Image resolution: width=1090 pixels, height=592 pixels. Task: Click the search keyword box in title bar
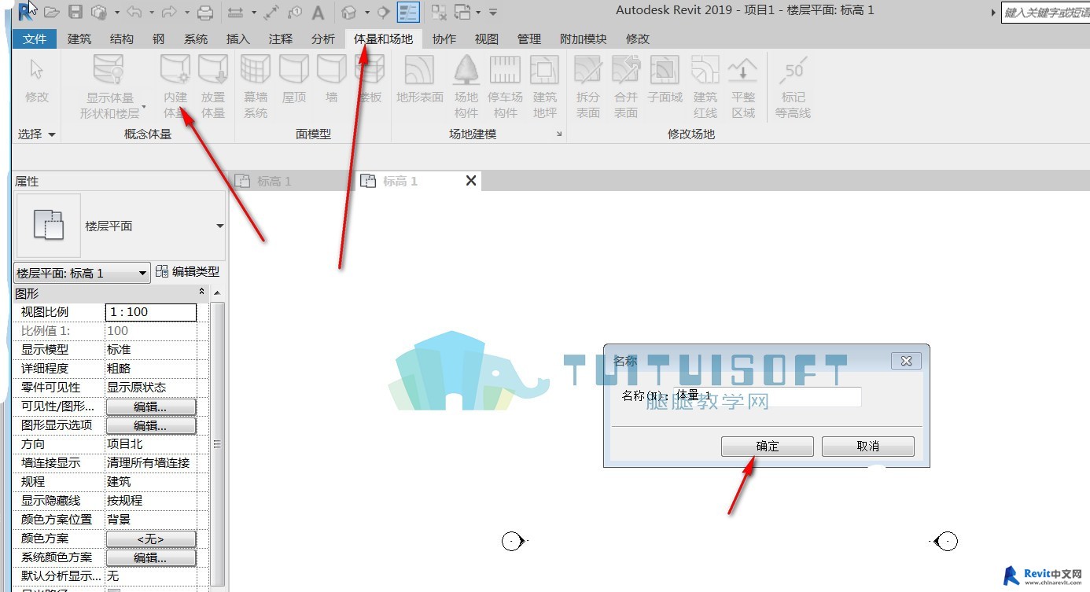[x=1045, y=13]
